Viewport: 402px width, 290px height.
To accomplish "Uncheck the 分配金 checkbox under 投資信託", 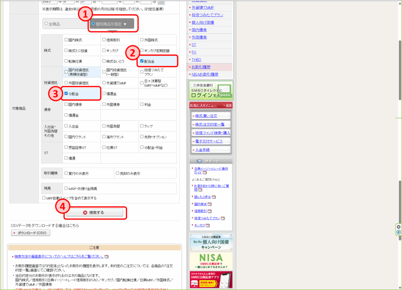I will [x=66, y=94].
